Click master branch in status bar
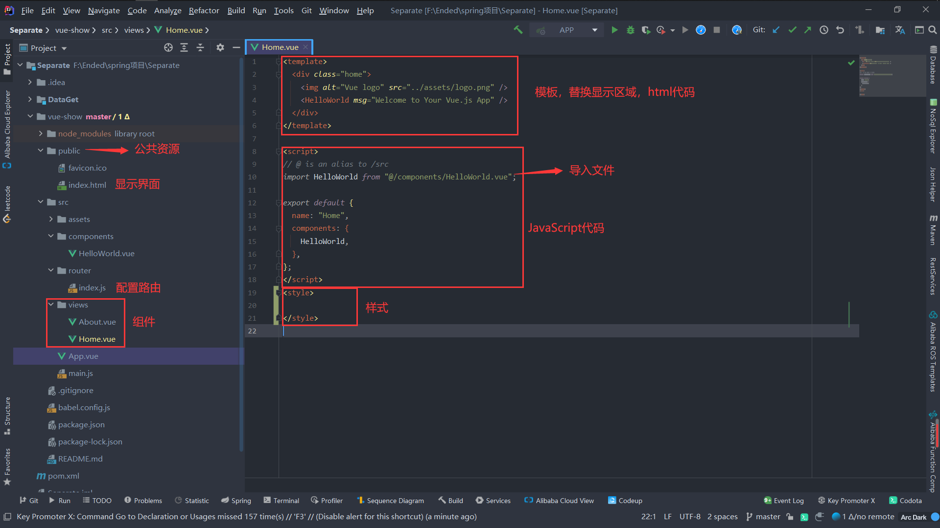 point(763,517)
